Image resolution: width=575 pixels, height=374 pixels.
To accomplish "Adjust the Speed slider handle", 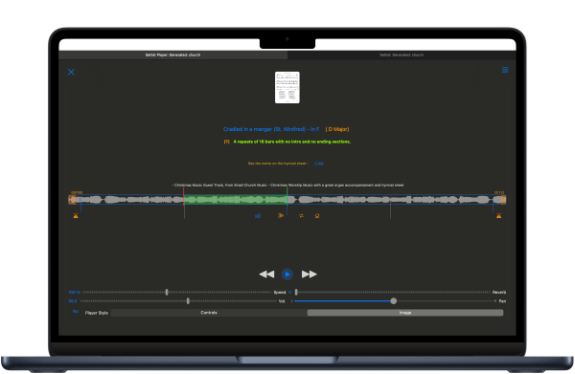I will click(x=167, y=292).
